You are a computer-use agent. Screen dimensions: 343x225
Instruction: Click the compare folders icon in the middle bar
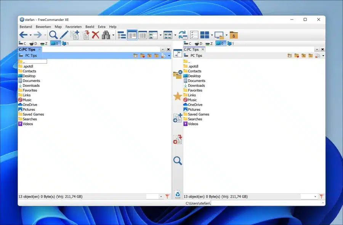click(178, 75)
